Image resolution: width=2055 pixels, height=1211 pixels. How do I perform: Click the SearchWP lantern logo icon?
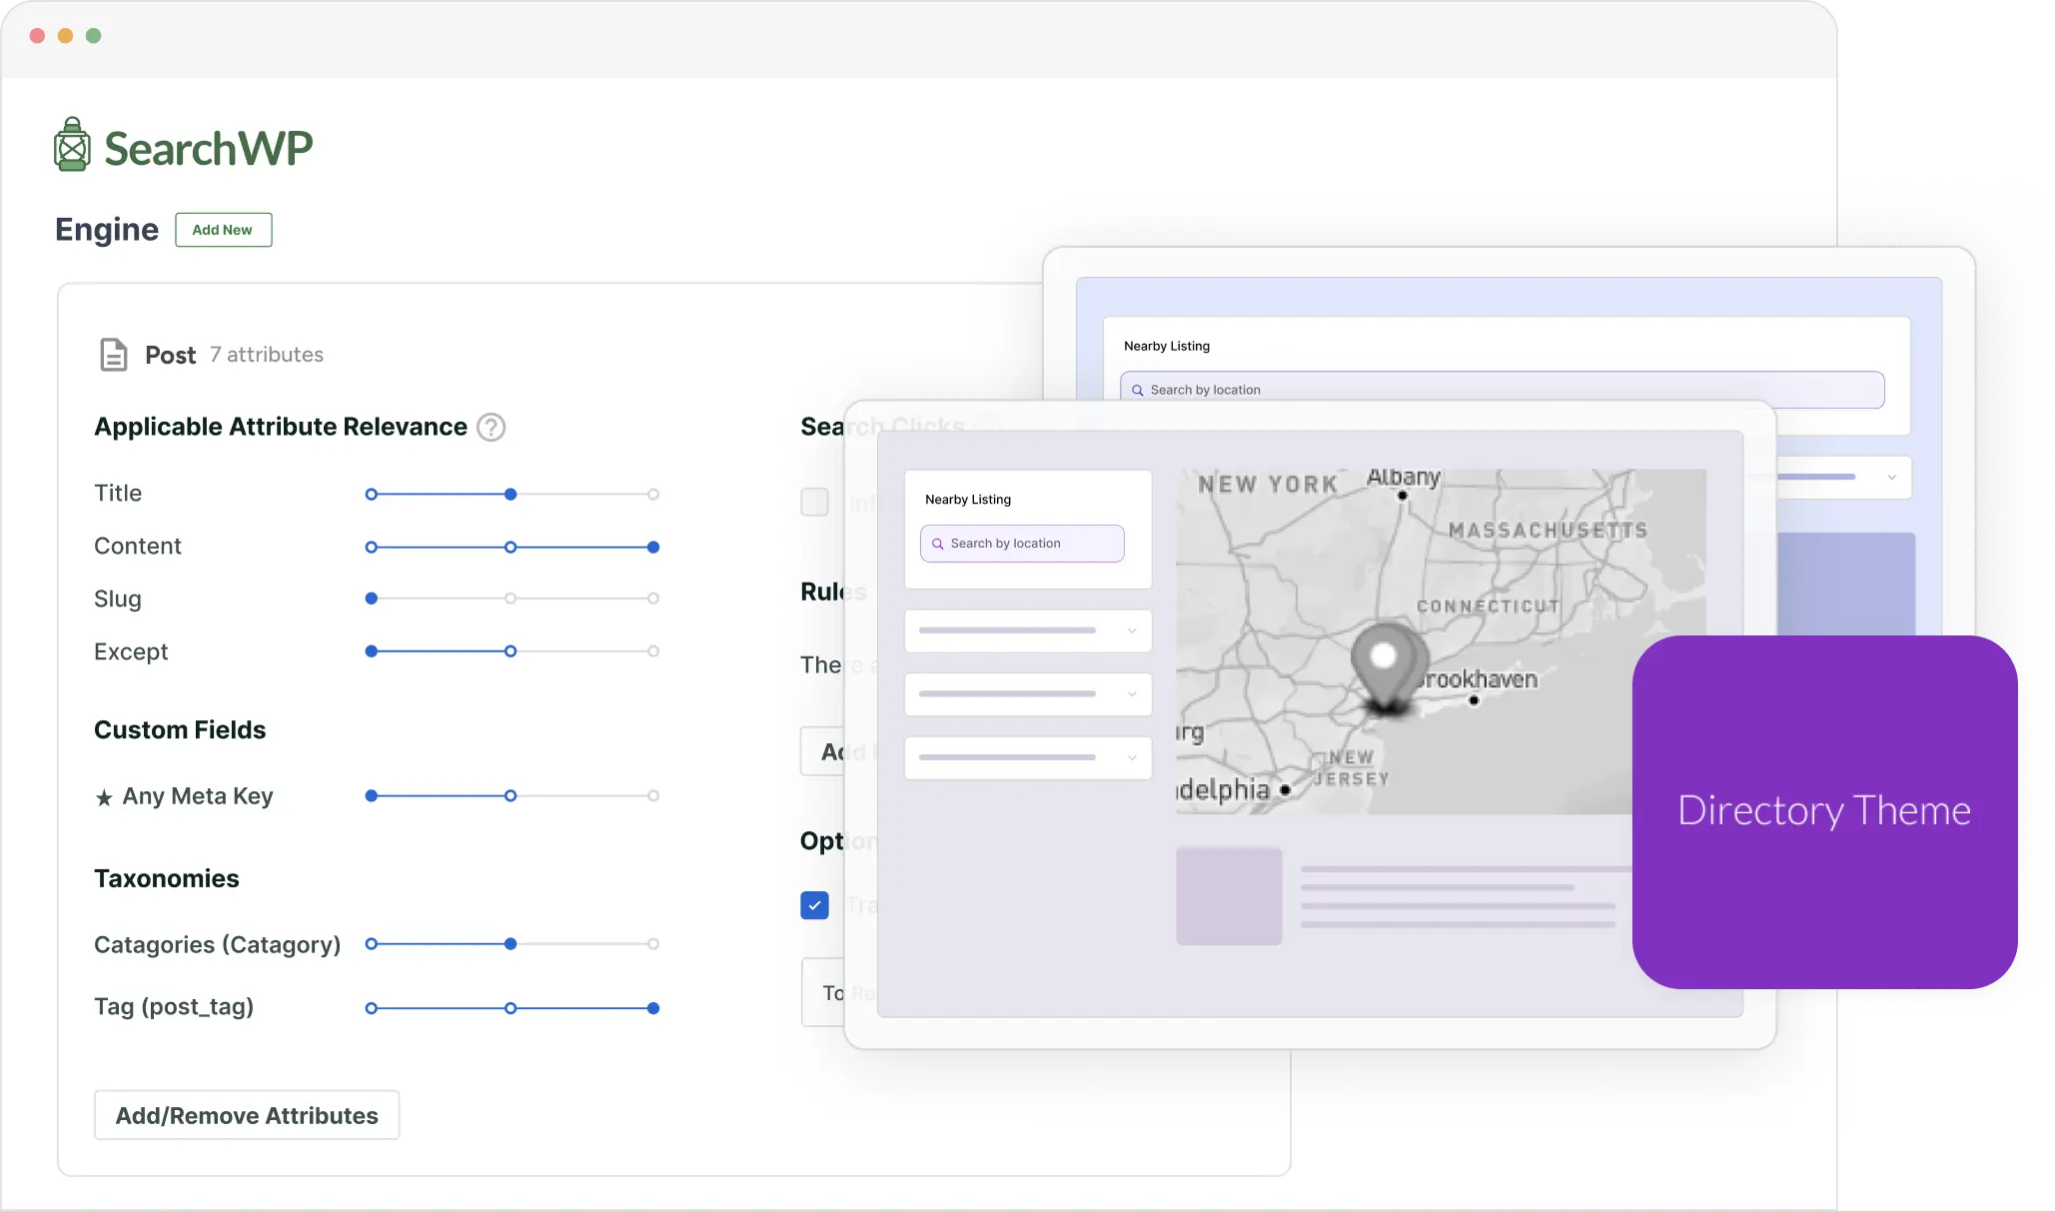click(71, 144)
